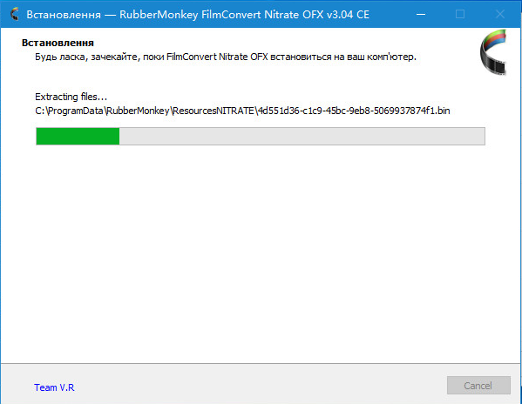This screenshot has height=404, width=522.
Task: Click the disabled maximize button
Action: click(460, 14)
